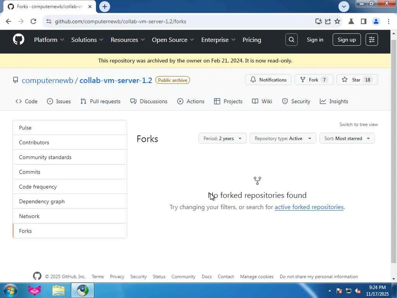Click the GitHub logo in the header

pyautogui.click(x=19, y=40)
